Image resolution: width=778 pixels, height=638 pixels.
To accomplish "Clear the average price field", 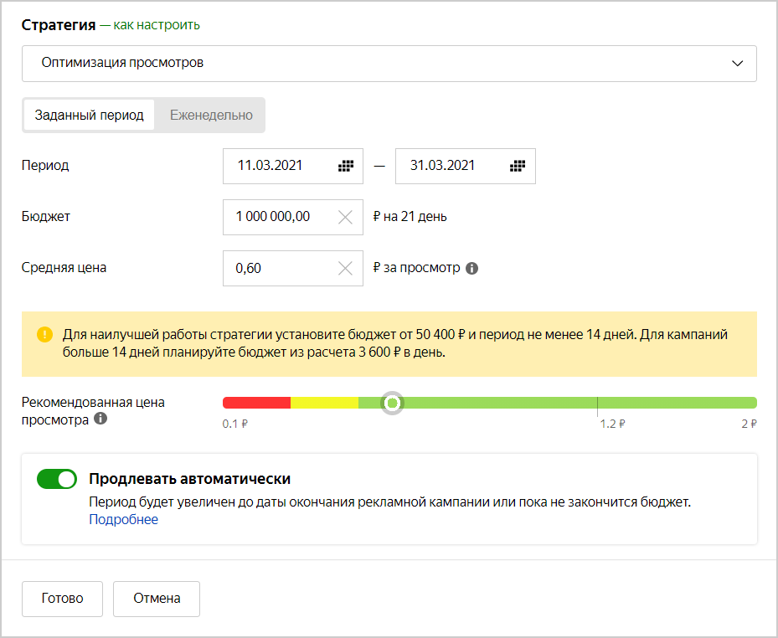I will tap(345, 269).
